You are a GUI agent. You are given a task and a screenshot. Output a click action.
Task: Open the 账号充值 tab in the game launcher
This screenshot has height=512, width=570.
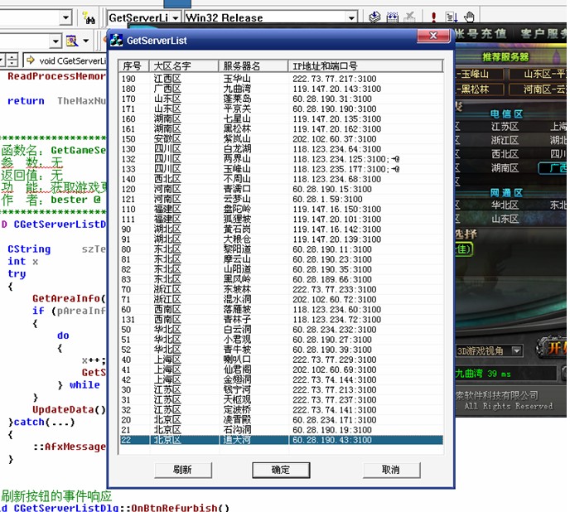click(x=481, y=34)
